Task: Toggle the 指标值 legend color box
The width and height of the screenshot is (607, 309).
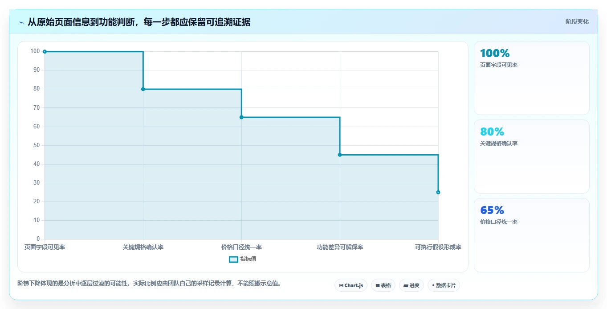Action: pos(233,259)
